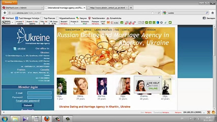The image size is (217, 122).
Task: Close the Live Help popup
Action: [160, 78]
